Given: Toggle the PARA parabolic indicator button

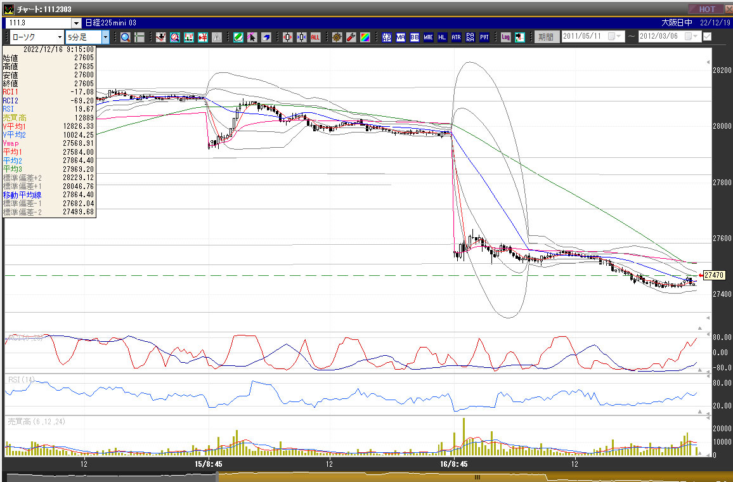Looking at the screenshot, I should coord(470,37).
